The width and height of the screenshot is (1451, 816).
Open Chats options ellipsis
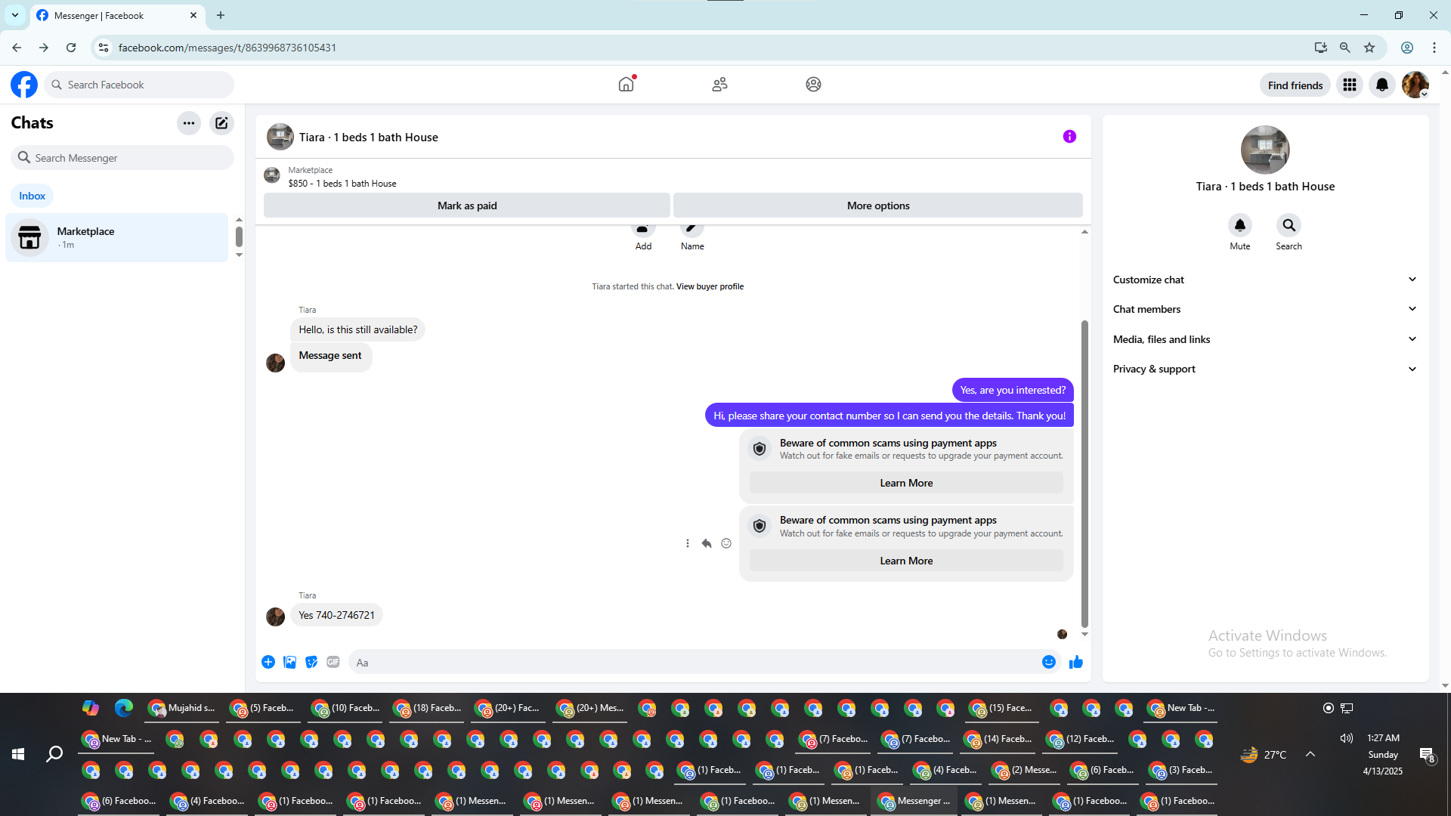click(189, 123)
